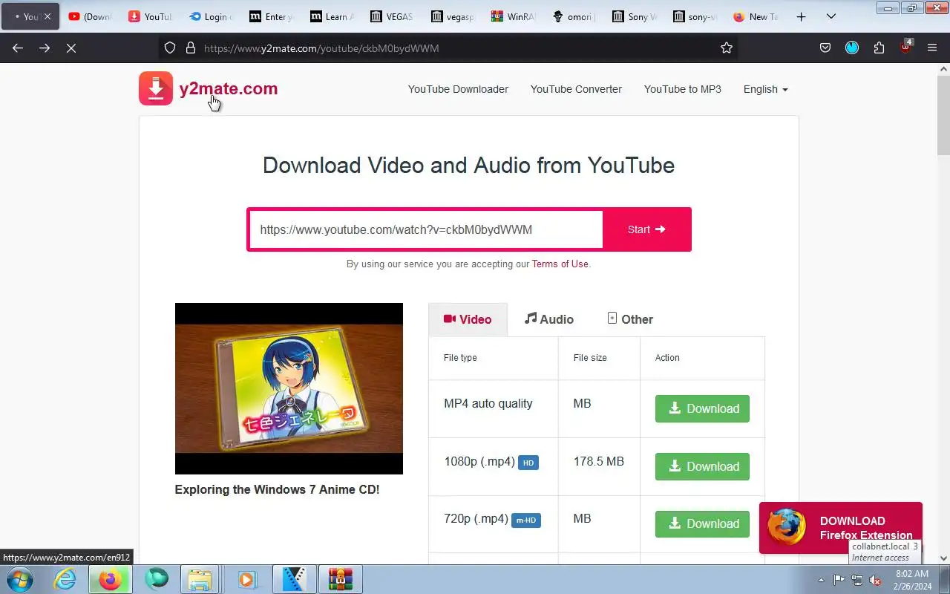
Task: Switch to the VEGAS browser tab
Action: pos(391,16)
